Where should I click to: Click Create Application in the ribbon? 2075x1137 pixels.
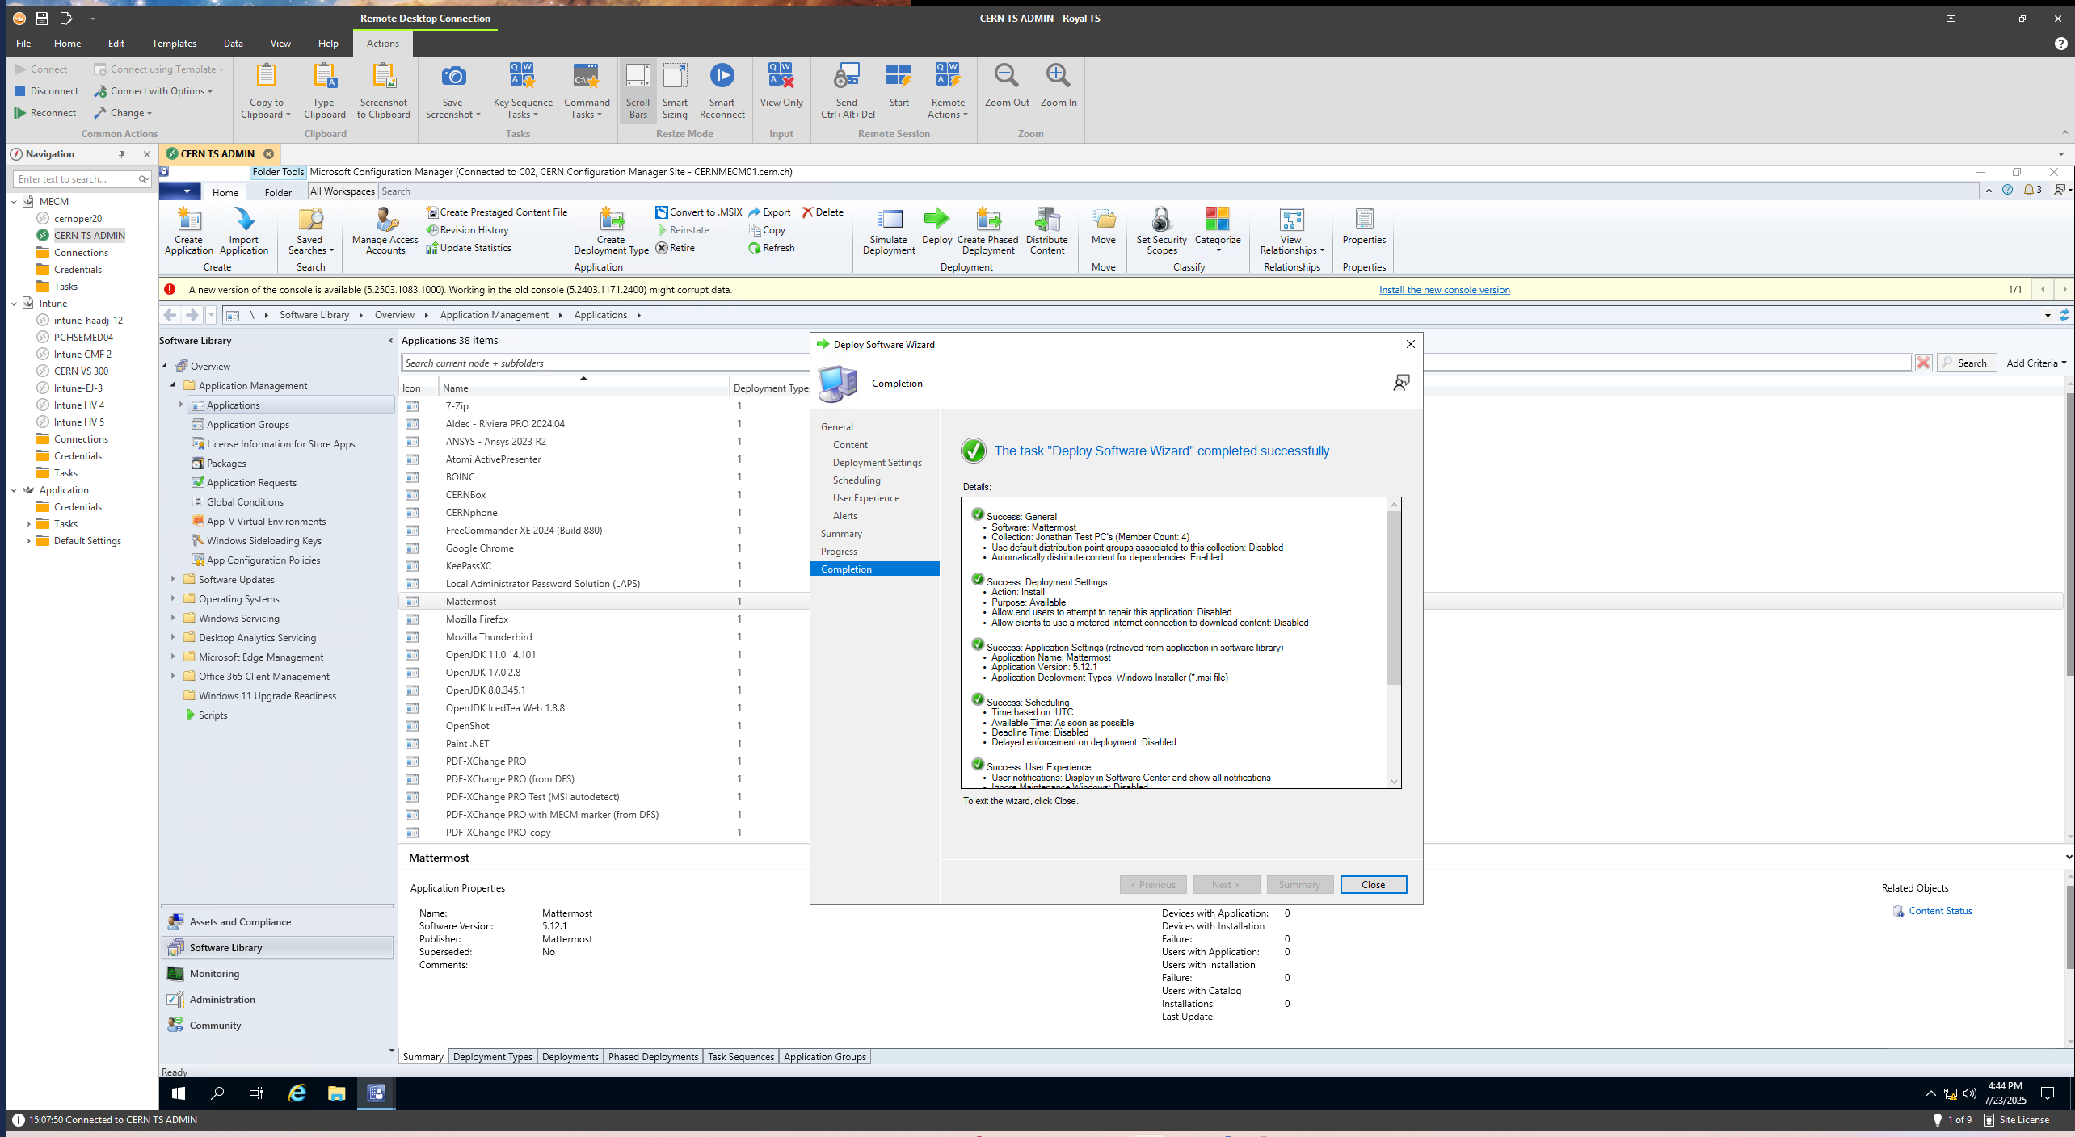click(189, 231)
